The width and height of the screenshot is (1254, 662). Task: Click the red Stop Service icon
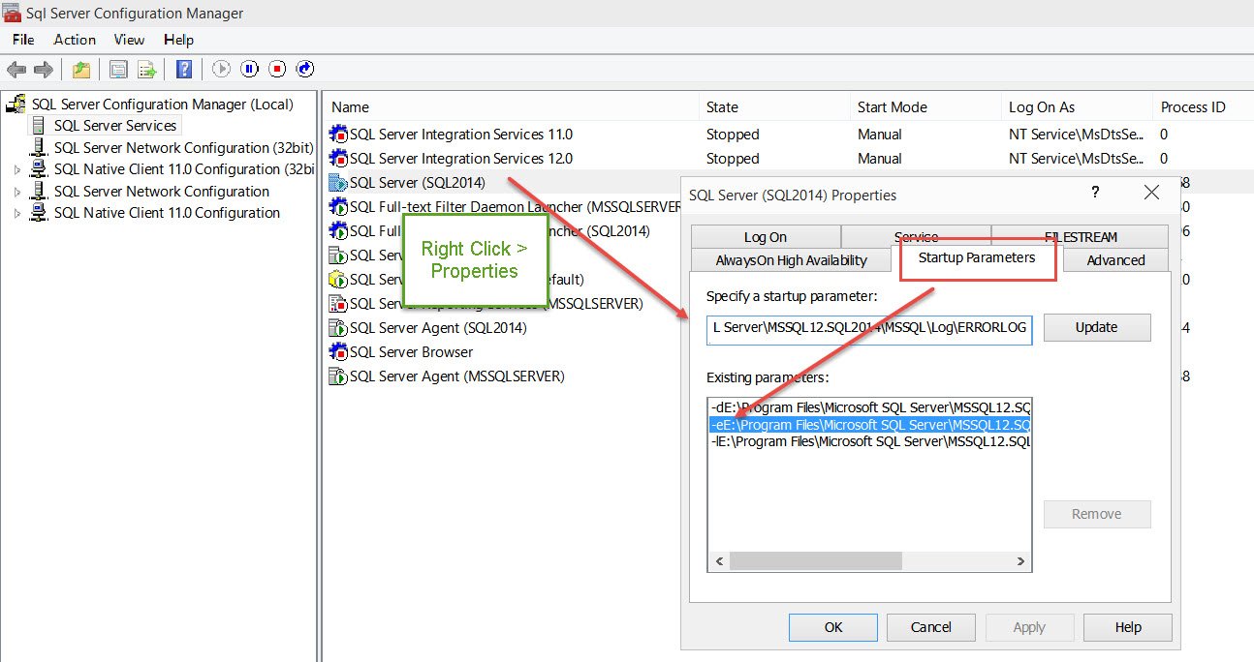point(278,69)
